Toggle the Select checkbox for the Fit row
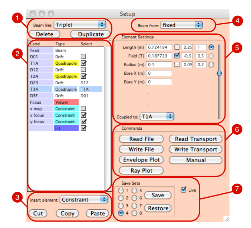The height and width of the screenshot is (228, 251). point(83,128)
